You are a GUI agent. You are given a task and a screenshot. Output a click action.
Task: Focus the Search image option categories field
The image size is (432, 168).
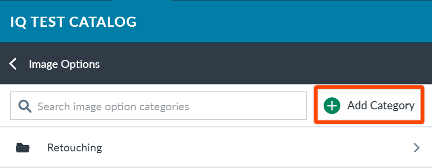(x=159, y=106)
